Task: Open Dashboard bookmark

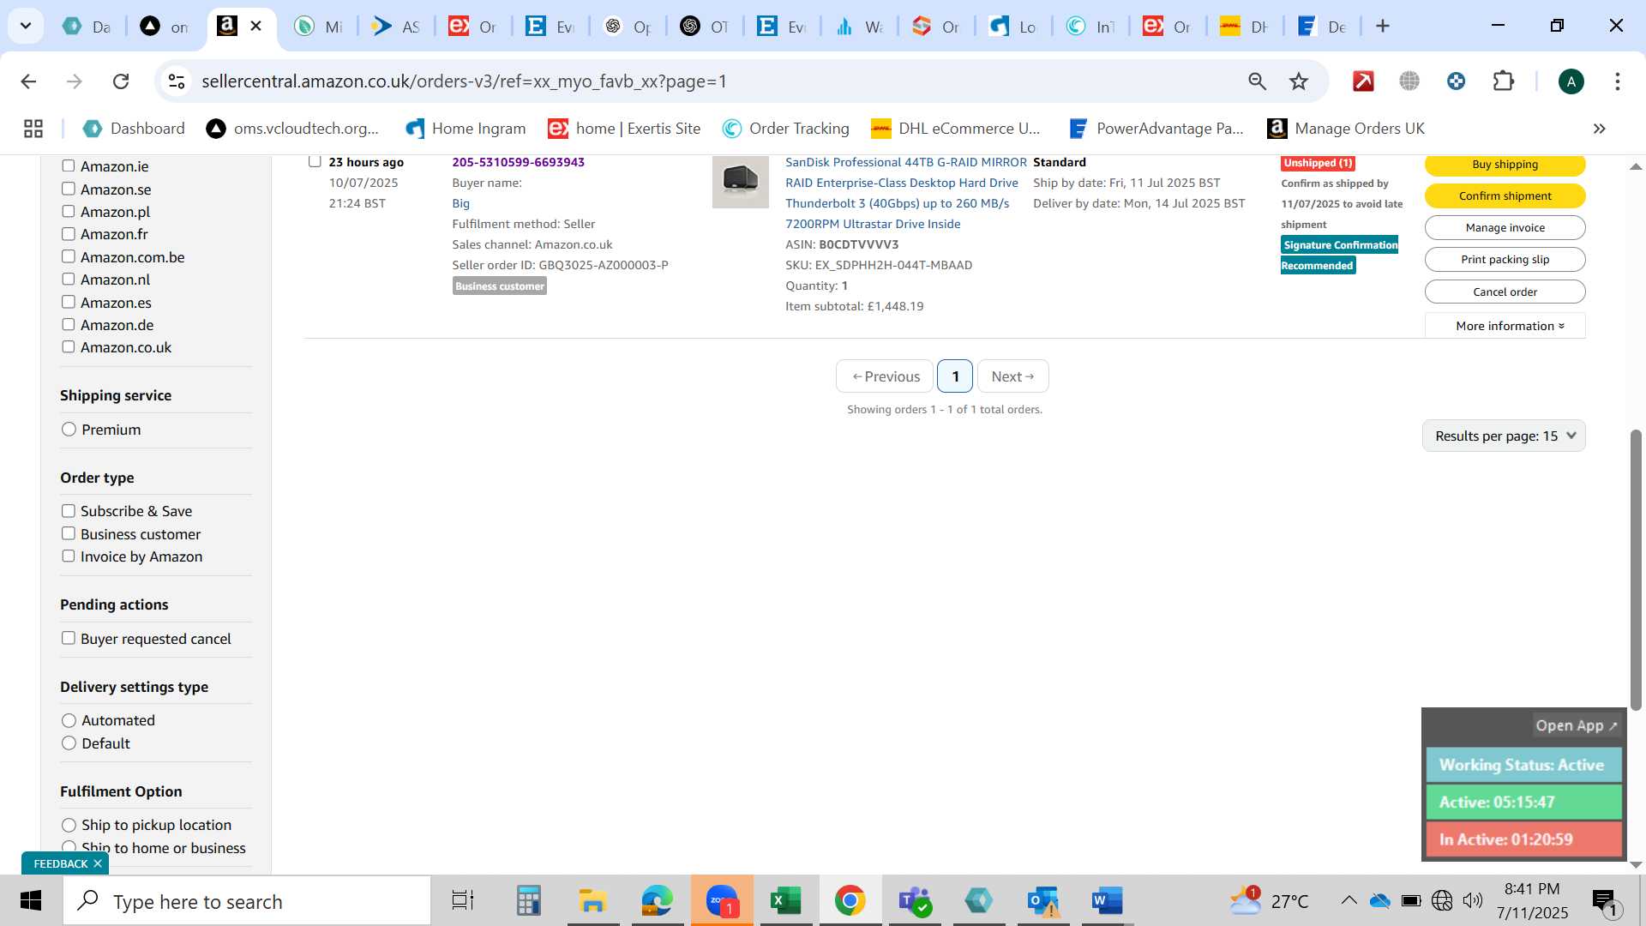Action: pos(134,129)
